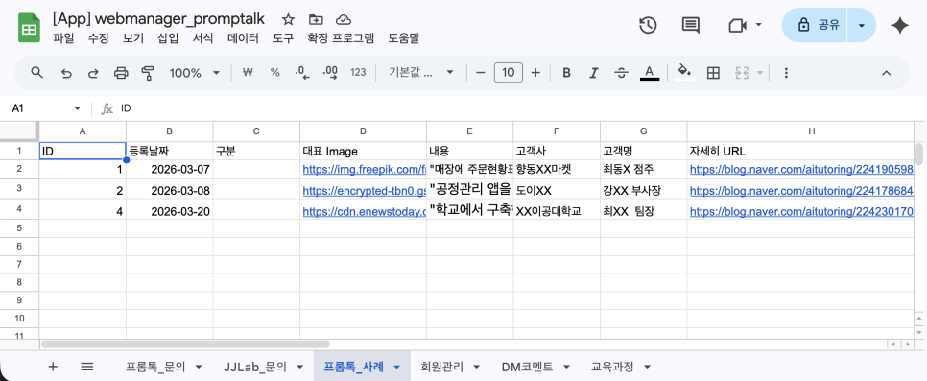Click inside the formula bar
Viewport: 927px width, 381px height.
pos(520,108)
